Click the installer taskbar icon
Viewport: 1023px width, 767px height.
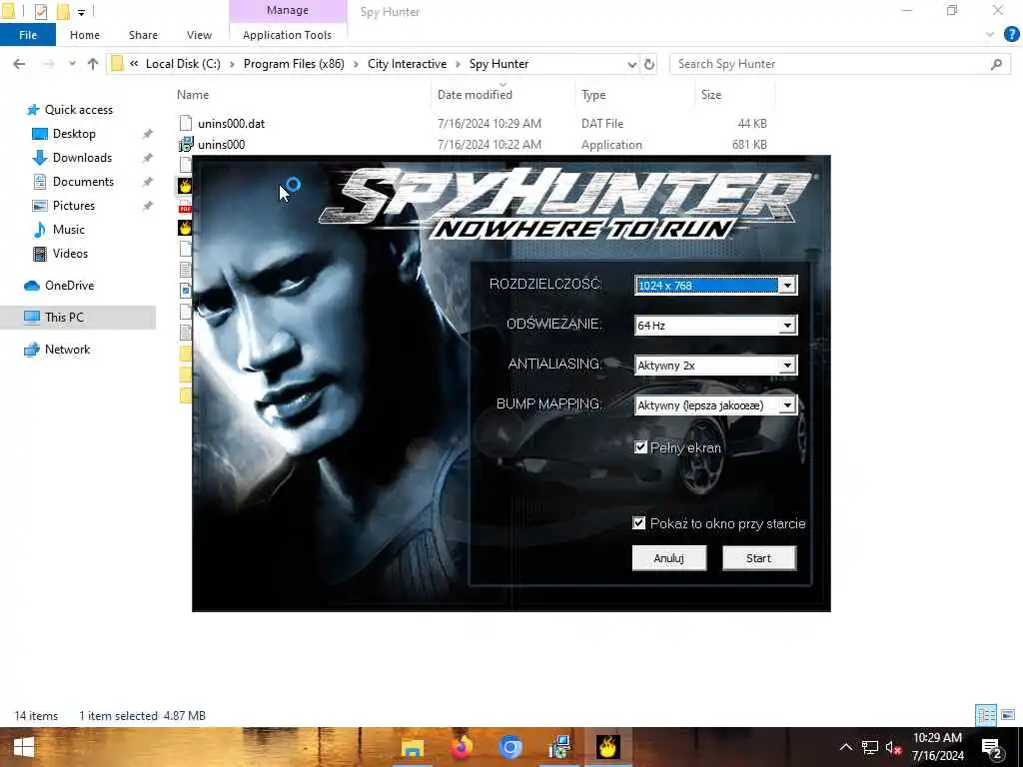click(559, 747)
